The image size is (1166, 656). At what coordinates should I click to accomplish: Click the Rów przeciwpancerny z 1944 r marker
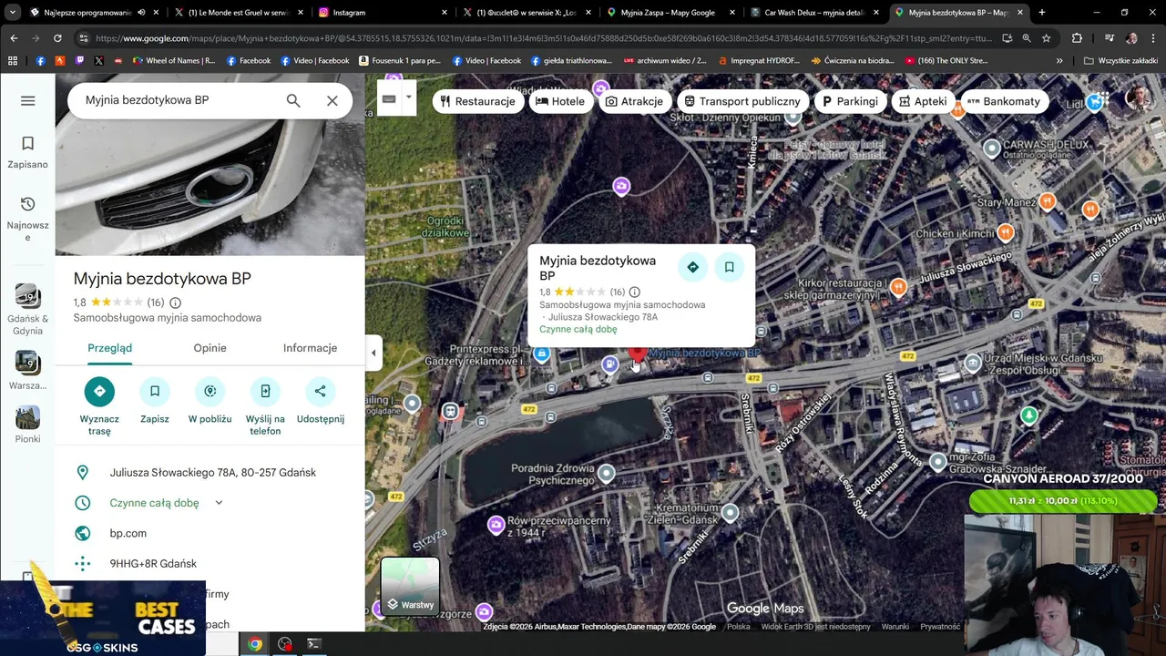coord(496,525)
